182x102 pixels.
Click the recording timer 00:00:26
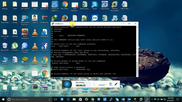[81, 86]
